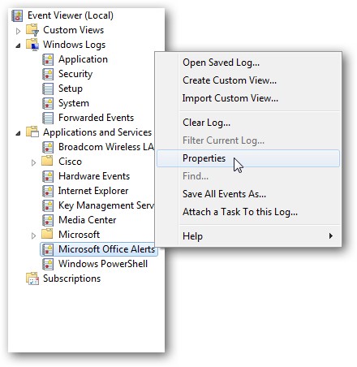Collapse the Windows Logs node
The height and width of the screenshot is (367, 357).
tap(18, 45)
